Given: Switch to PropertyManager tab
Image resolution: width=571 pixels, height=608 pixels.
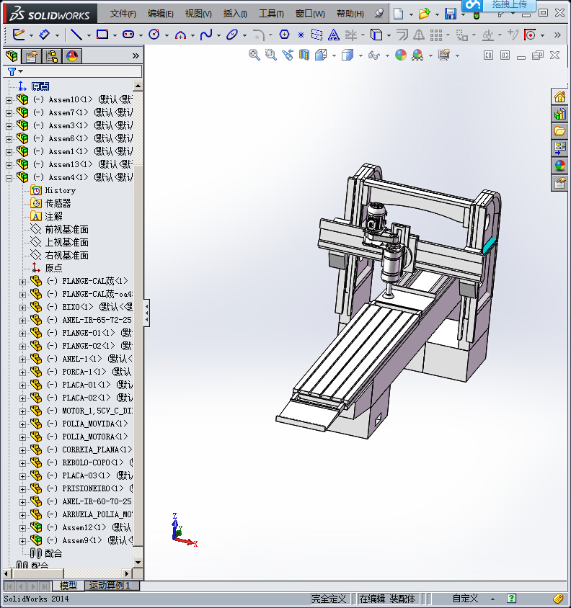Looking at the screenshot, I should pyautogui.click(x=32, y=56).
